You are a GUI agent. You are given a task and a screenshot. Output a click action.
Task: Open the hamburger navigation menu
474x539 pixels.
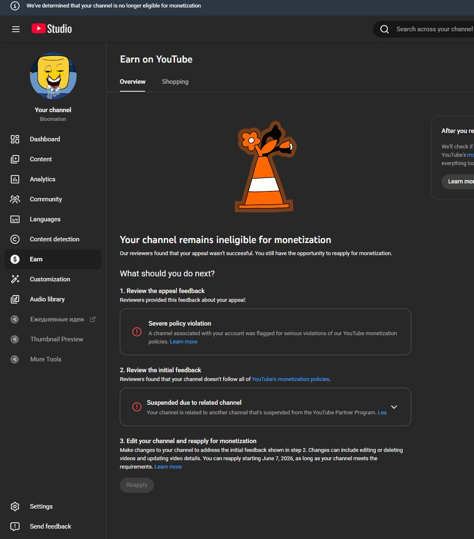[16, 29]
